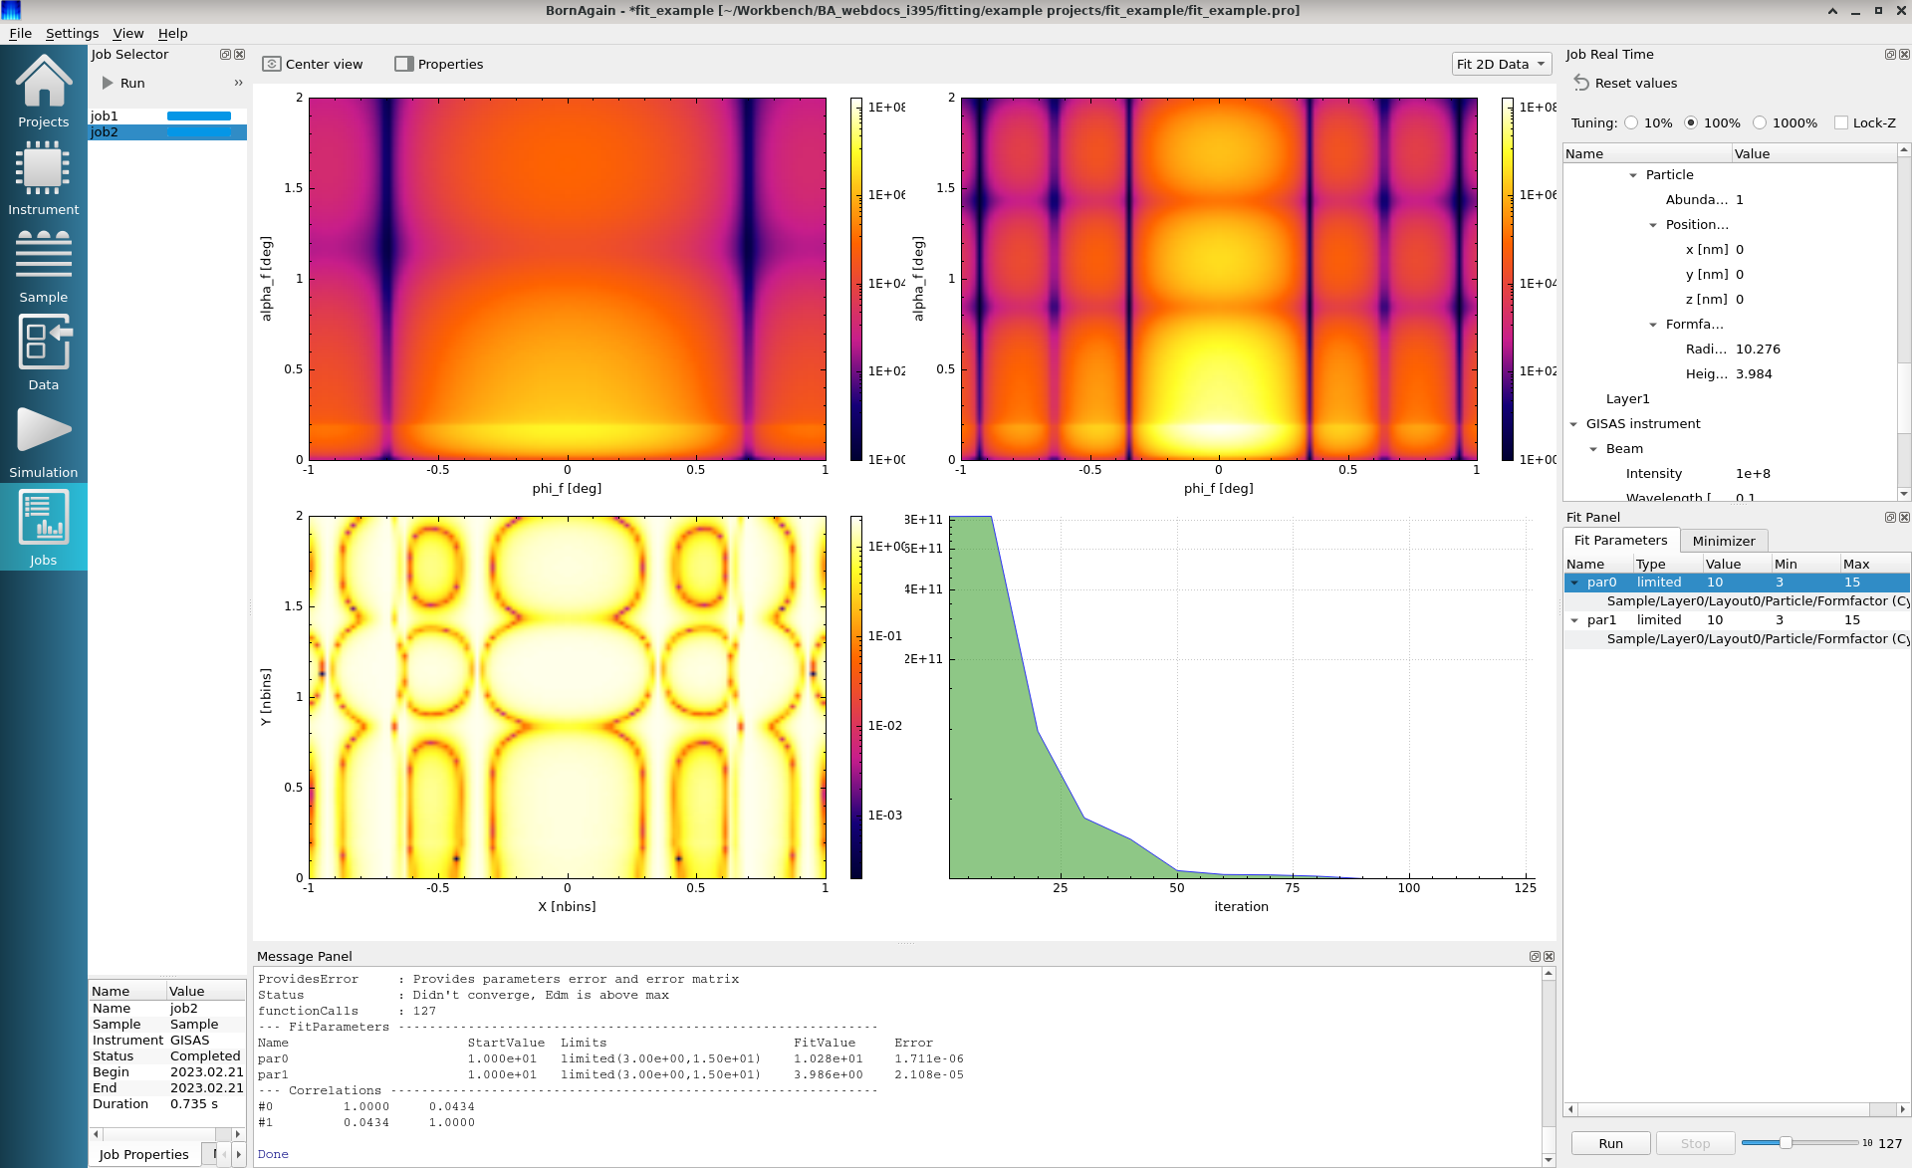Open the Sample view
Image resolution: width=1912 pixels, height=1168 pixels.
point(43,267)
